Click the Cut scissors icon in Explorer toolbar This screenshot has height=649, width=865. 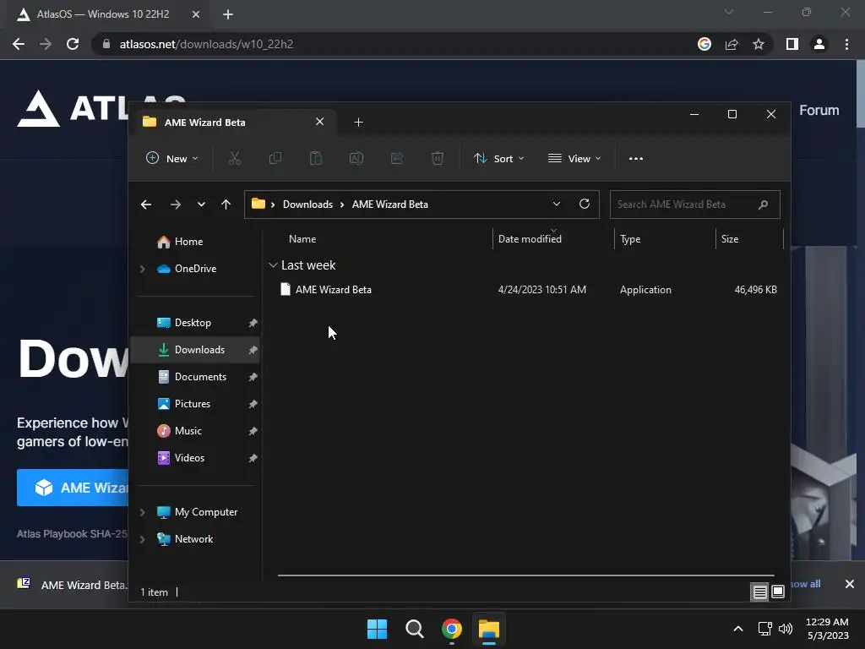point(235,159)
